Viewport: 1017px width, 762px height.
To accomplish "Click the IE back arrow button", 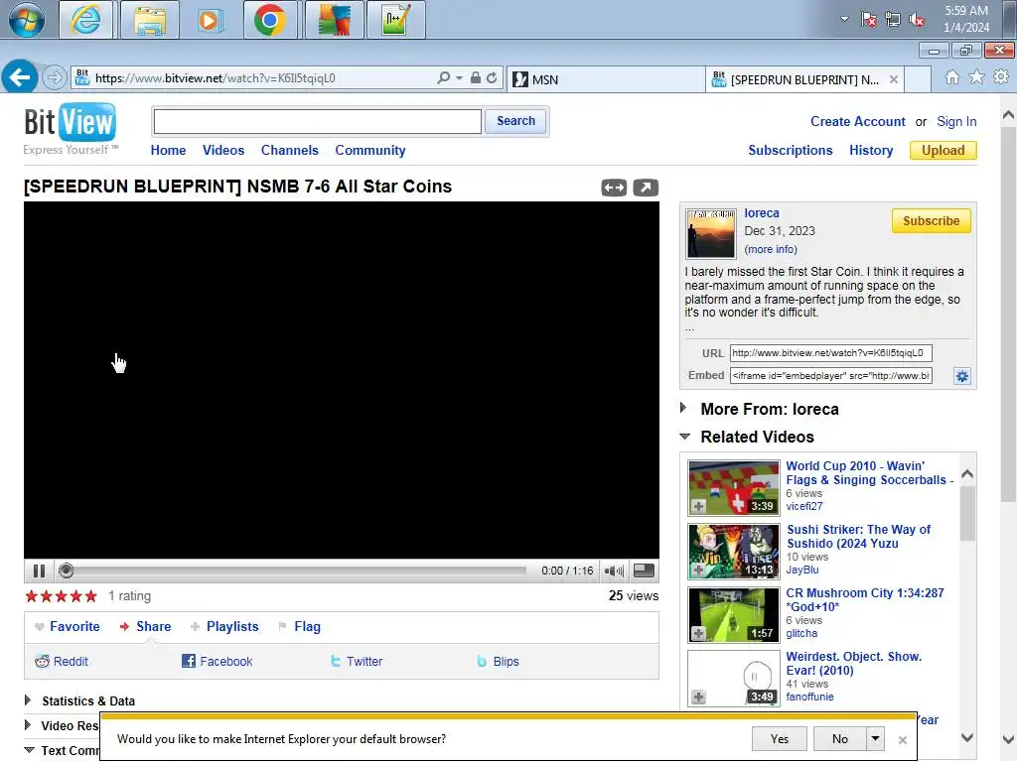I will (x=20, y=77).
